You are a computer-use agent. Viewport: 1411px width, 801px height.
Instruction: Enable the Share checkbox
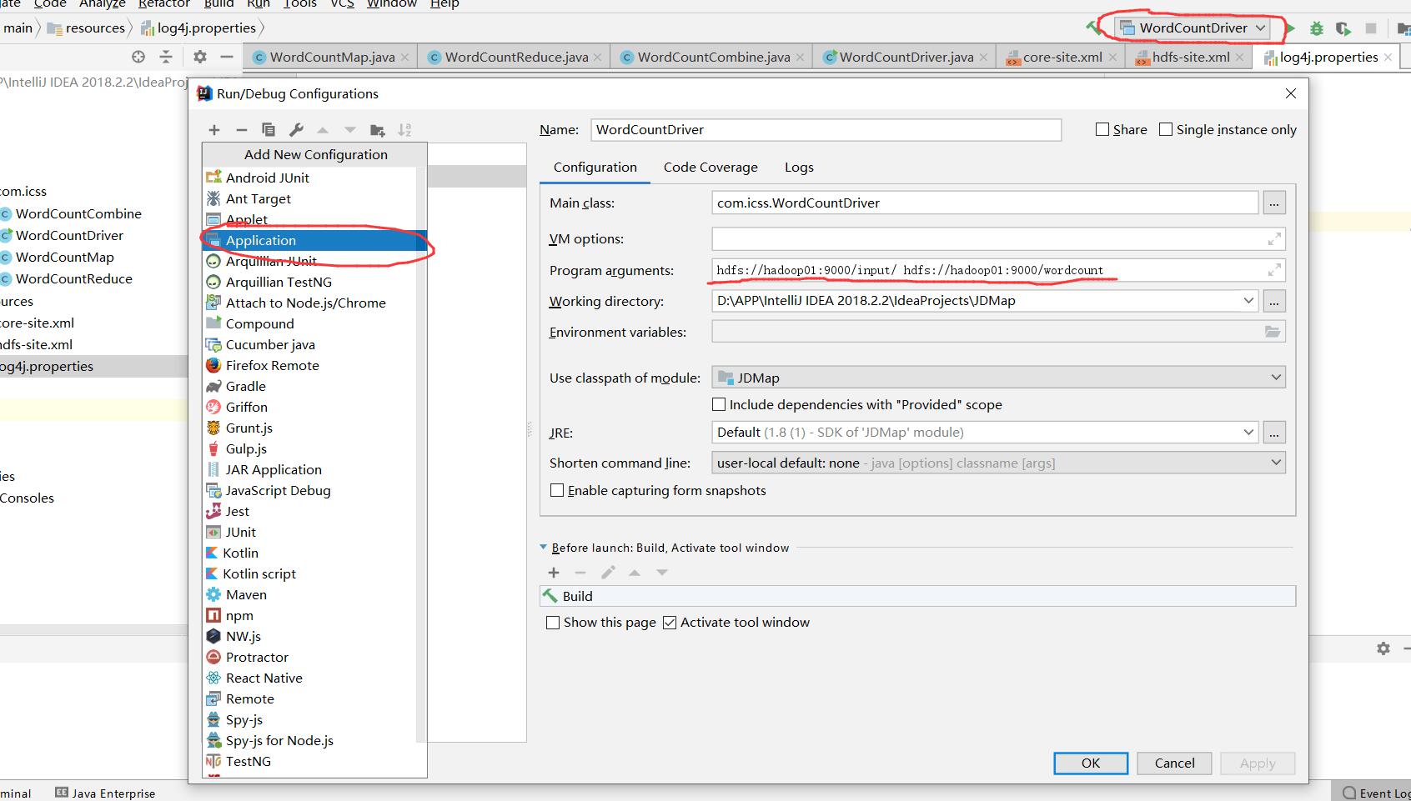(x=1102, y=129)
